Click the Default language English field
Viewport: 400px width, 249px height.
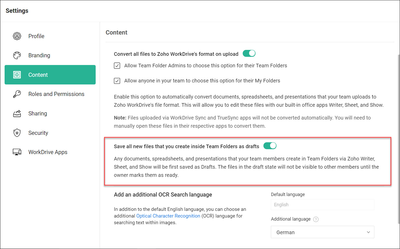pyautogui.click(x=322, y=205)
